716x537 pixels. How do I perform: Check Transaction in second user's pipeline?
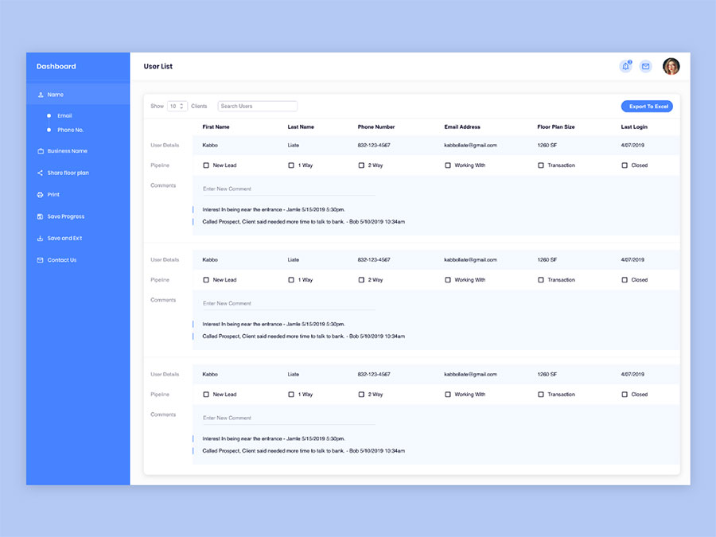tap(541, 280)
